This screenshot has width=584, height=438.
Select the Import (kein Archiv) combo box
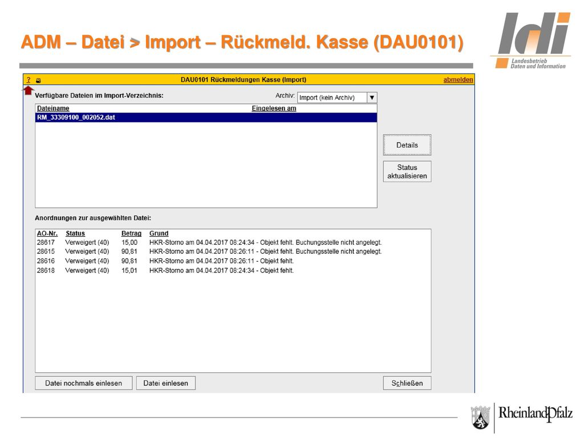coord(337,98)
